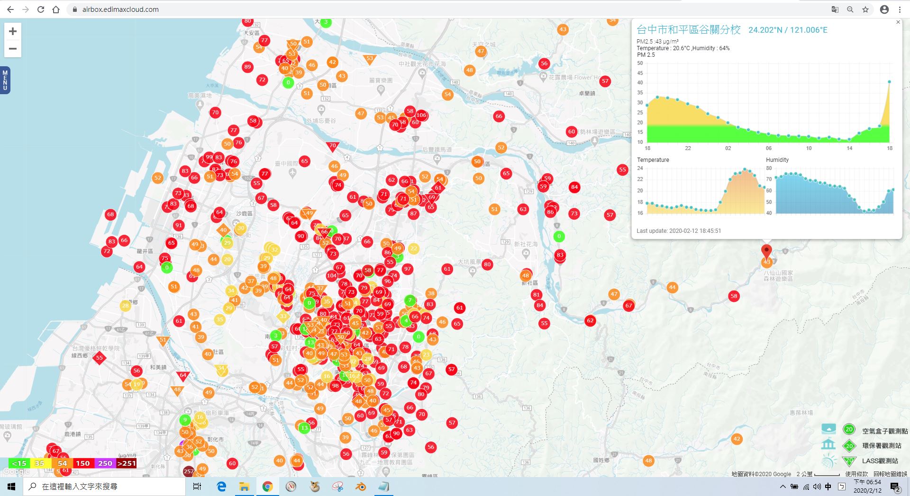The height and width of the screenshot is (496, 910).
Task: Click dark red >251 color in scale
Action: 126,463
